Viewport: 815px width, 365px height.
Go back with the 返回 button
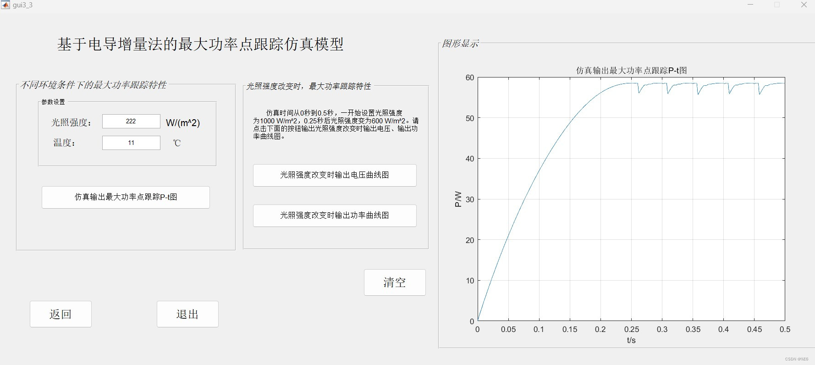61,314
